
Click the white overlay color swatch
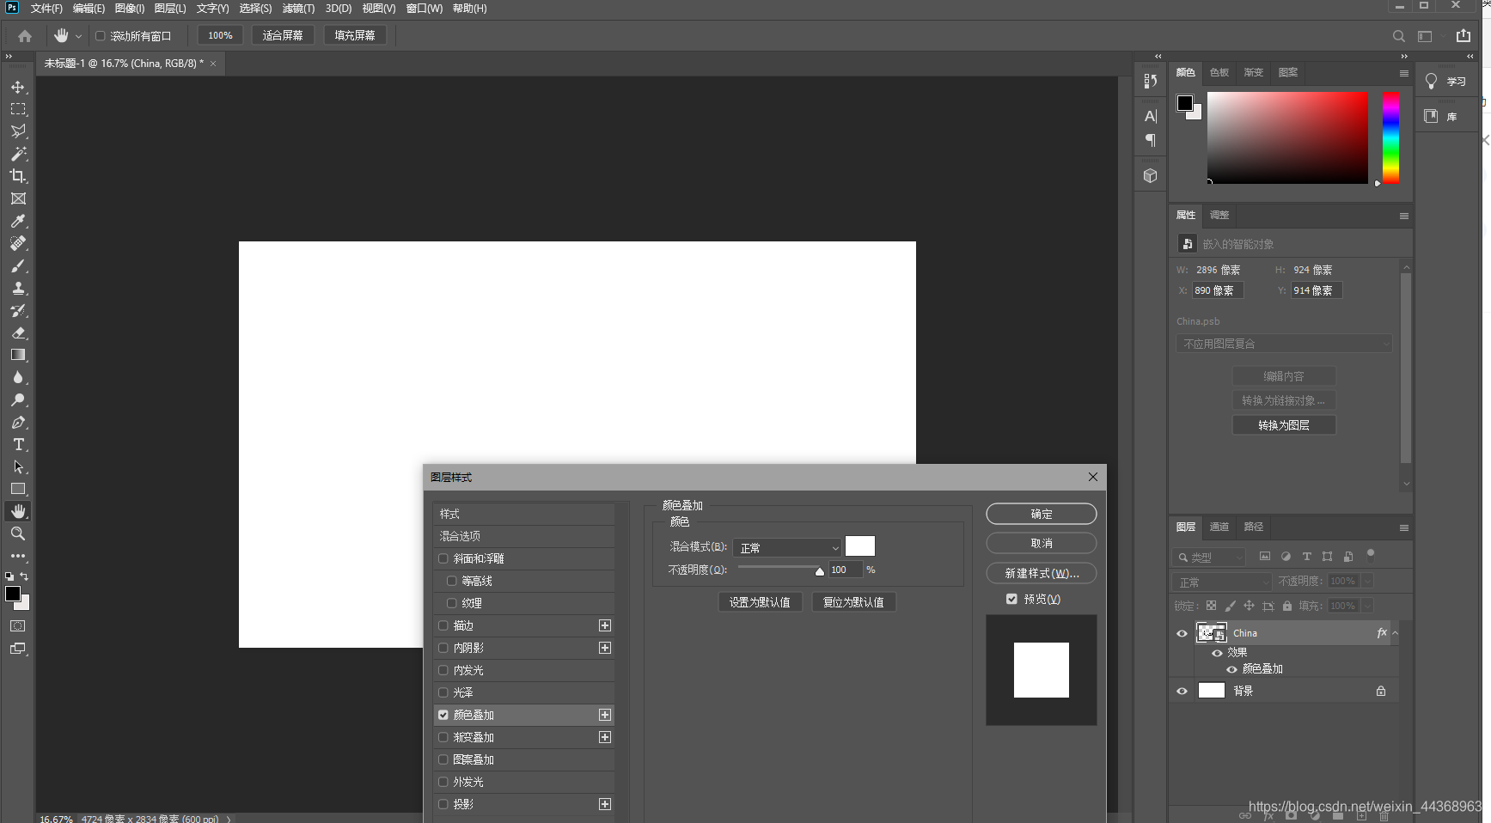pos(860,546)
